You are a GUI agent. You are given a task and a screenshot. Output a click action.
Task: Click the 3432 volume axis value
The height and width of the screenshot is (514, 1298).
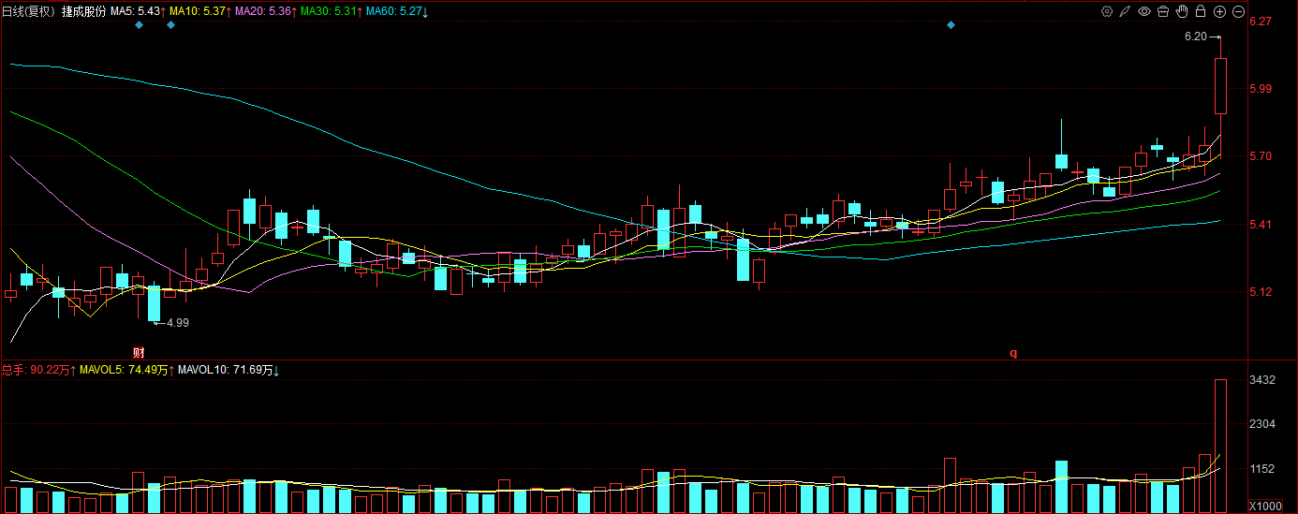(1262, 380)
